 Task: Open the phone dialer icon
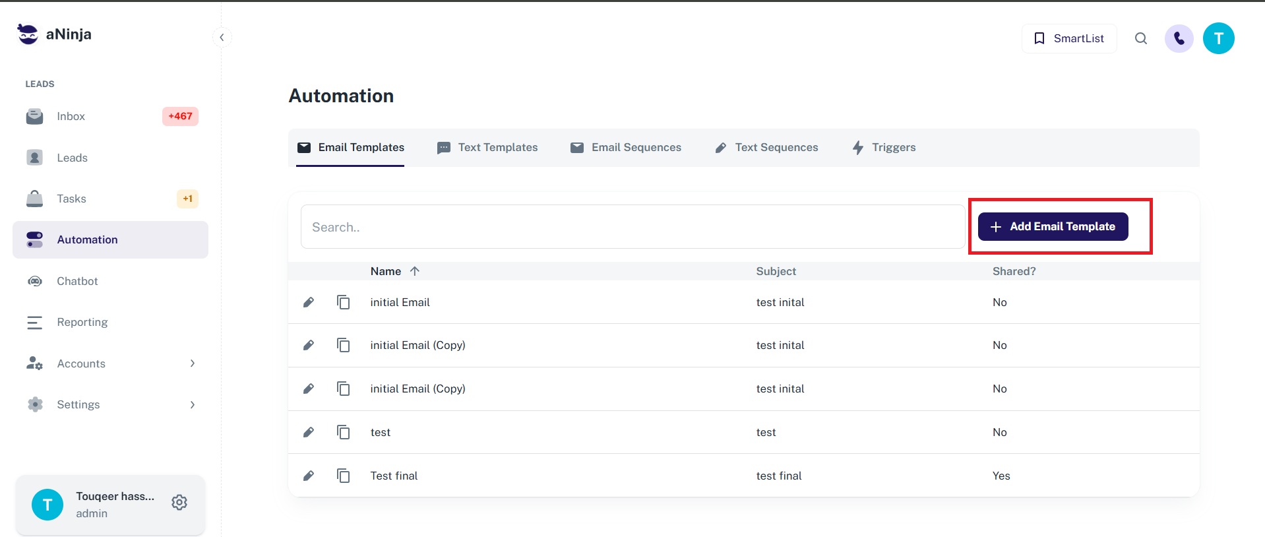click(1179, 38)
